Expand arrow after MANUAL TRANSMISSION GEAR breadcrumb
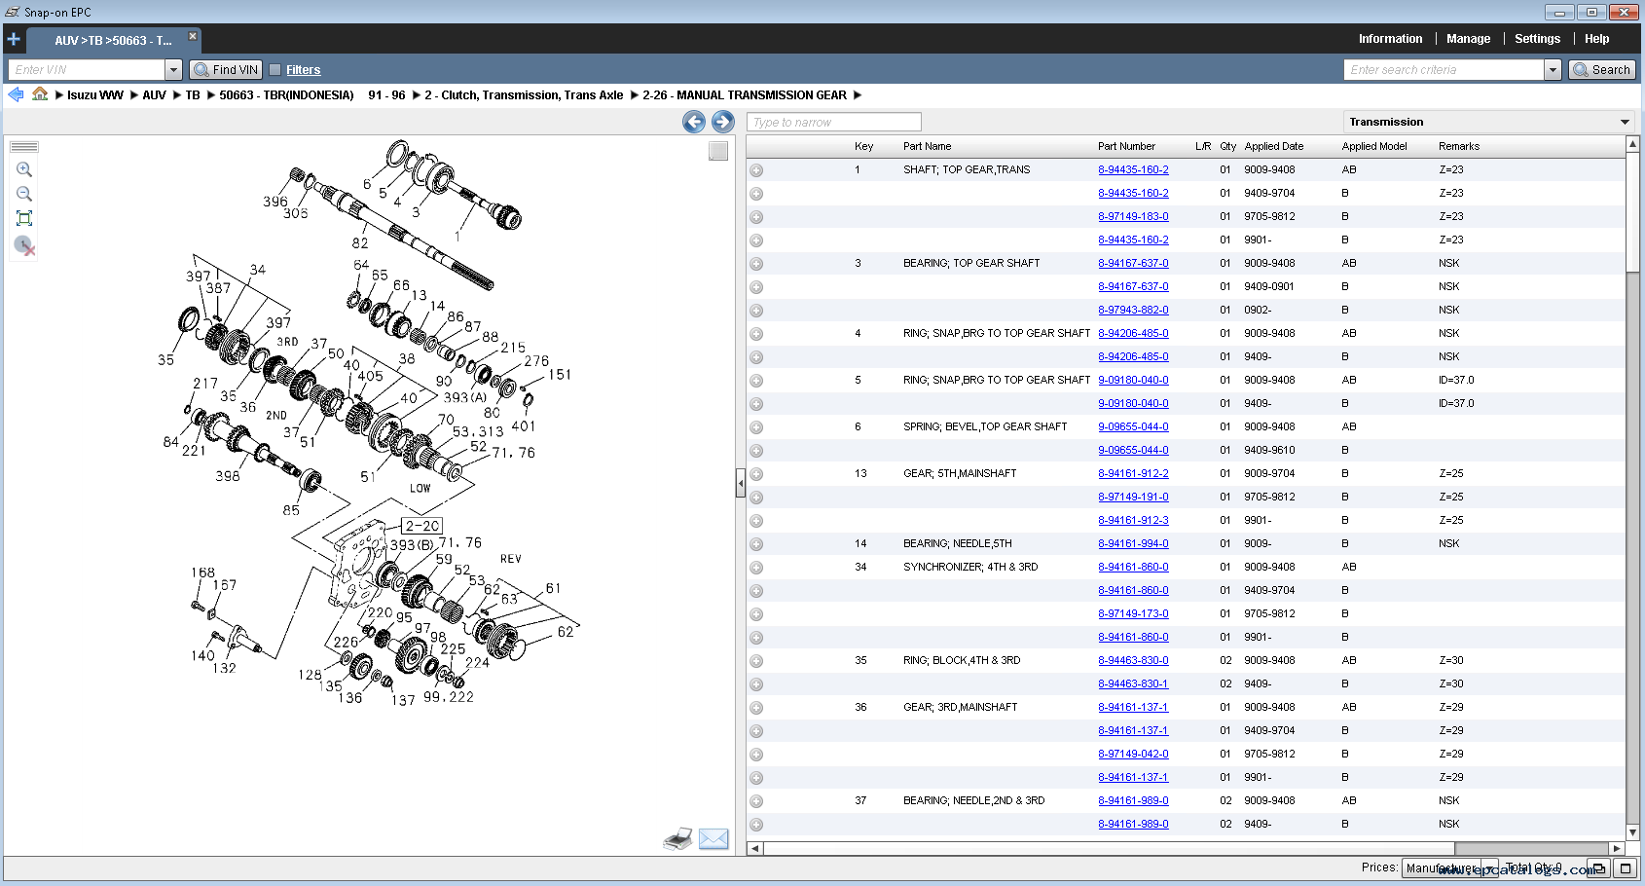The image size is (1645, 886). (x=858, y=95)
